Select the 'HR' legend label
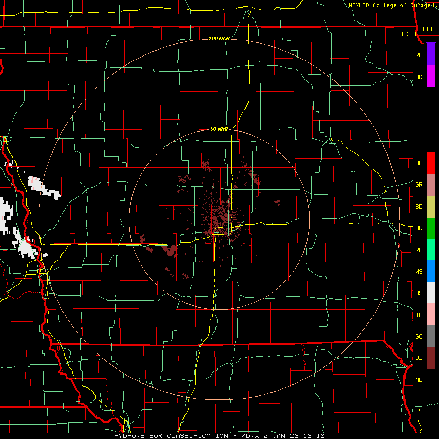Viewport: 439px width, 439px height. (x=419, y=228)
